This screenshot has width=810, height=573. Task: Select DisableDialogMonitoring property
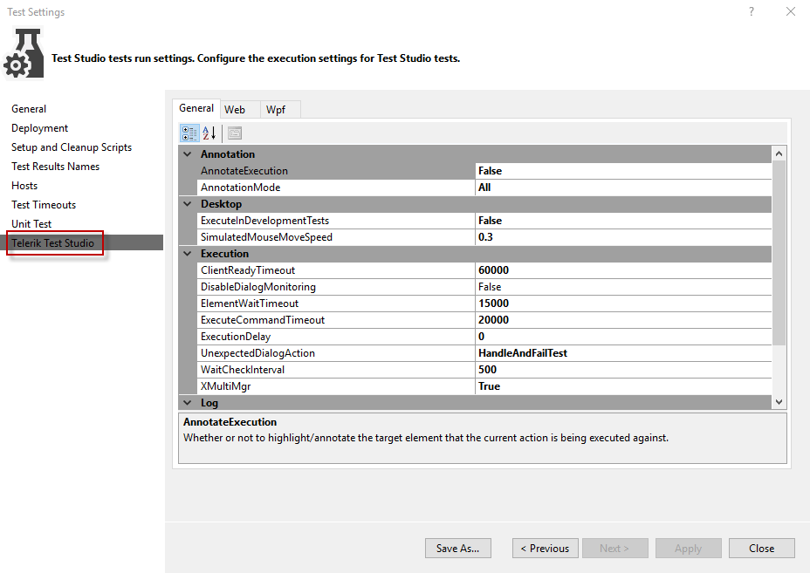(336, 286)
